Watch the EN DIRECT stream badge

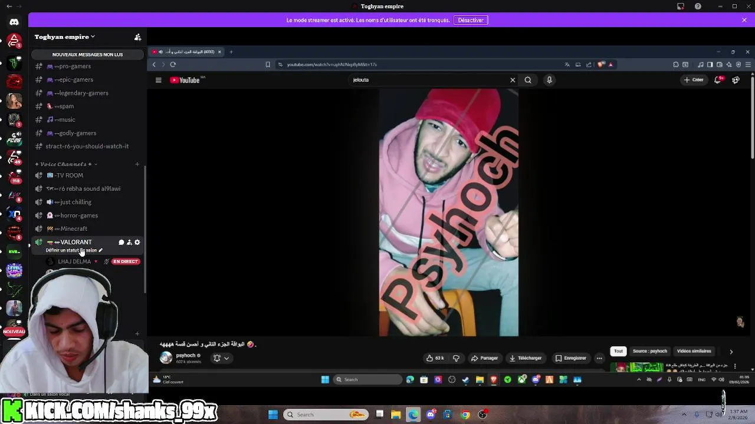tap(126, 261)
